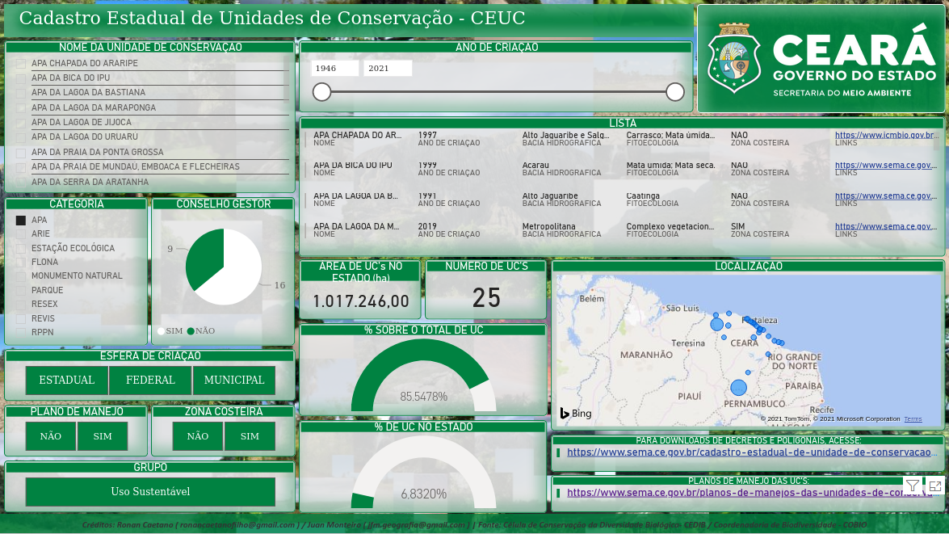Click the left handle of the year slider
Screen dimensions: 949x534
click(x=322, y=92)
